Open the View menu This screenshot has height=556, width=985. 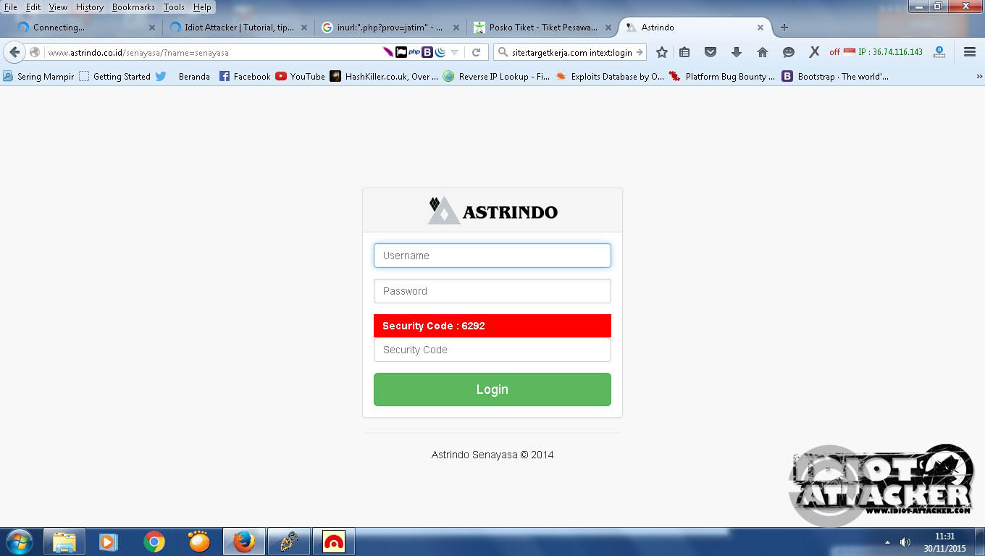pyautogui.click(x=58, y=7)
